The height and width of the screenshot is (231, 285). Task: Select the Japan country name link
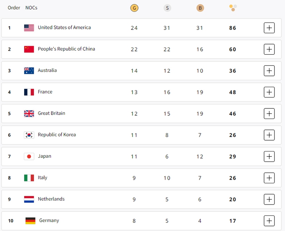point(45,156)
